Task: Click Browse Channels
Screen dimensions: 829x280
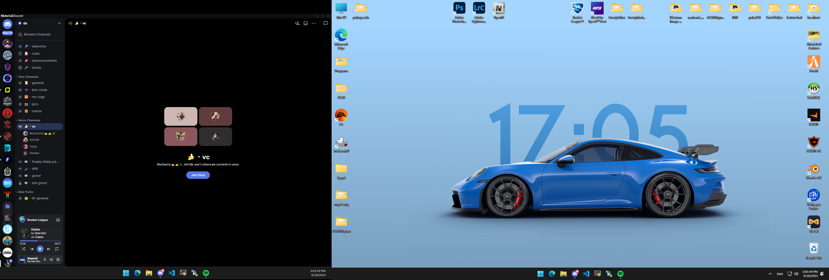Action: click(x=37, y=34)
